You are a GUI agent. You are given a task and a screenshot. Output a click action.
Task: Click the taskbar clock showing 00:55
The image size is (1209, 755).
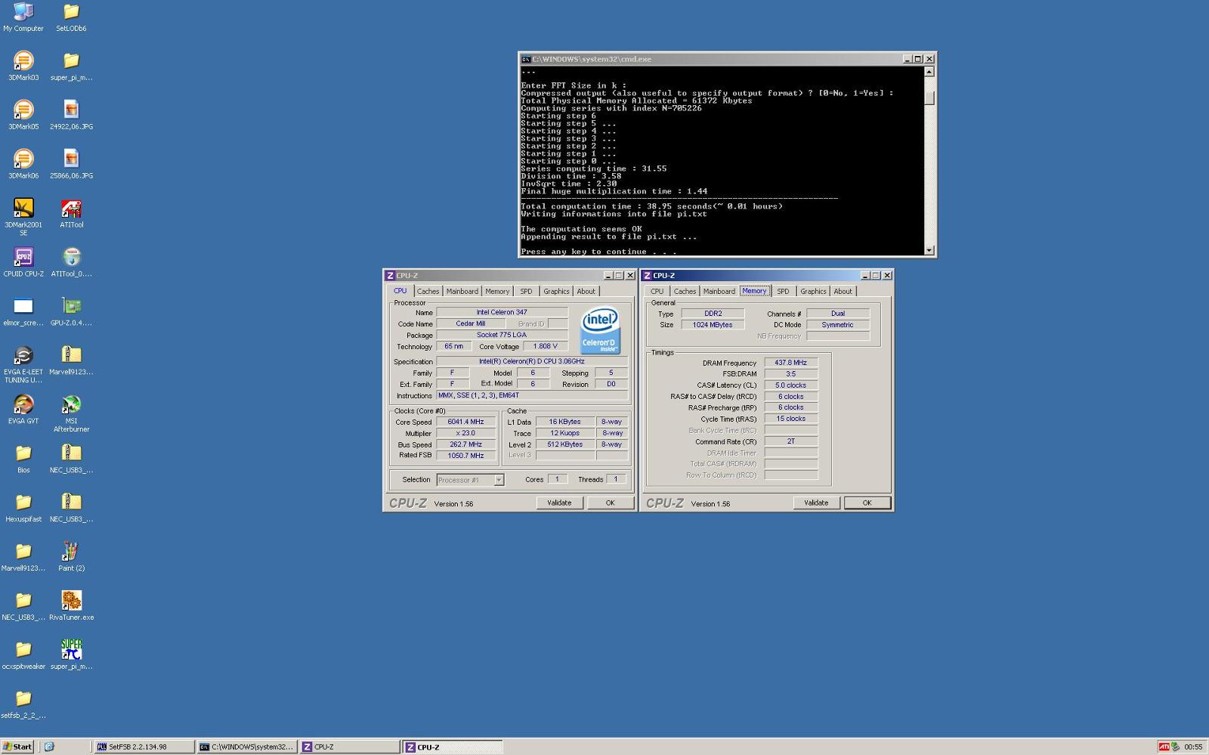(x=1193, y=747)
